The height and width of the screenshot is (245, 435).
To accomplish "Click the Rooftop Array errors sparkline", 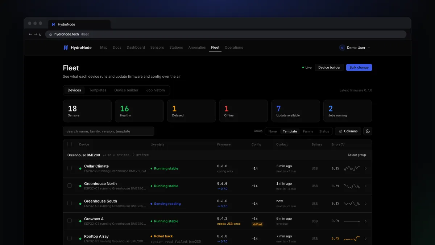I will click(x=352, y=238).
